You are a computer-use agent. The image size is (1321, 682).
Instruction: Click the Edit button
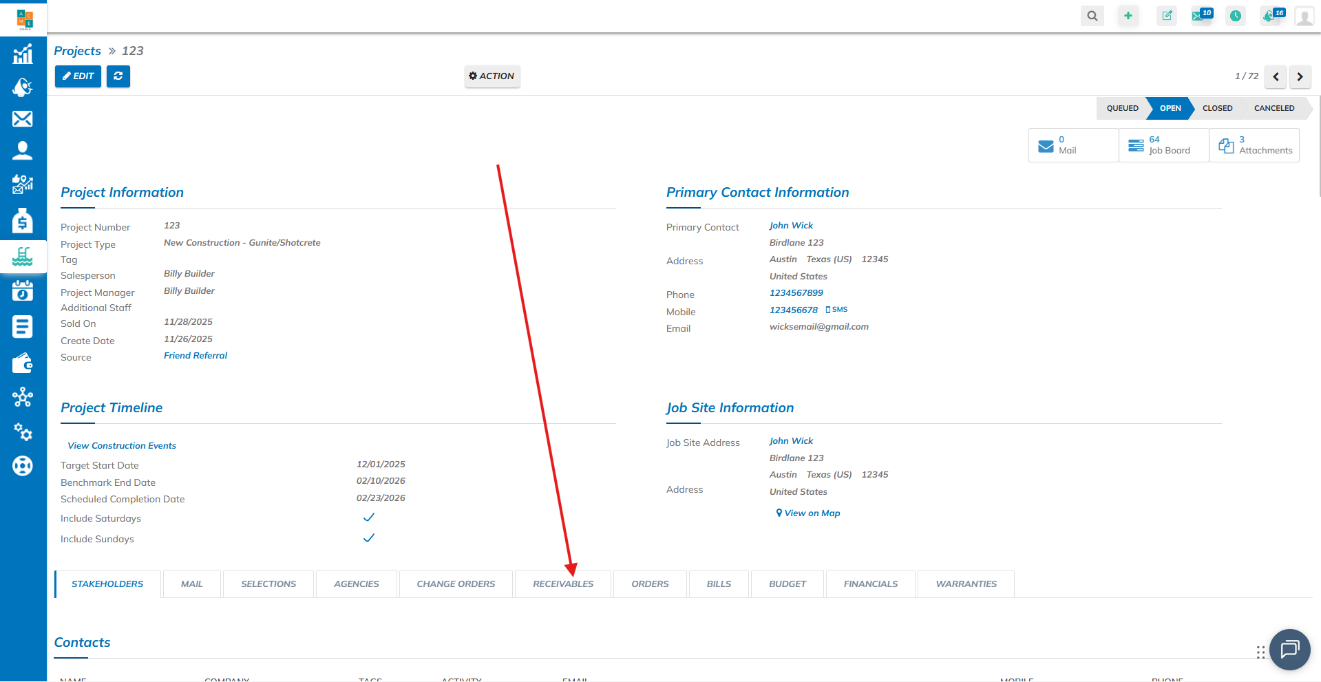[x=78, y=76]
